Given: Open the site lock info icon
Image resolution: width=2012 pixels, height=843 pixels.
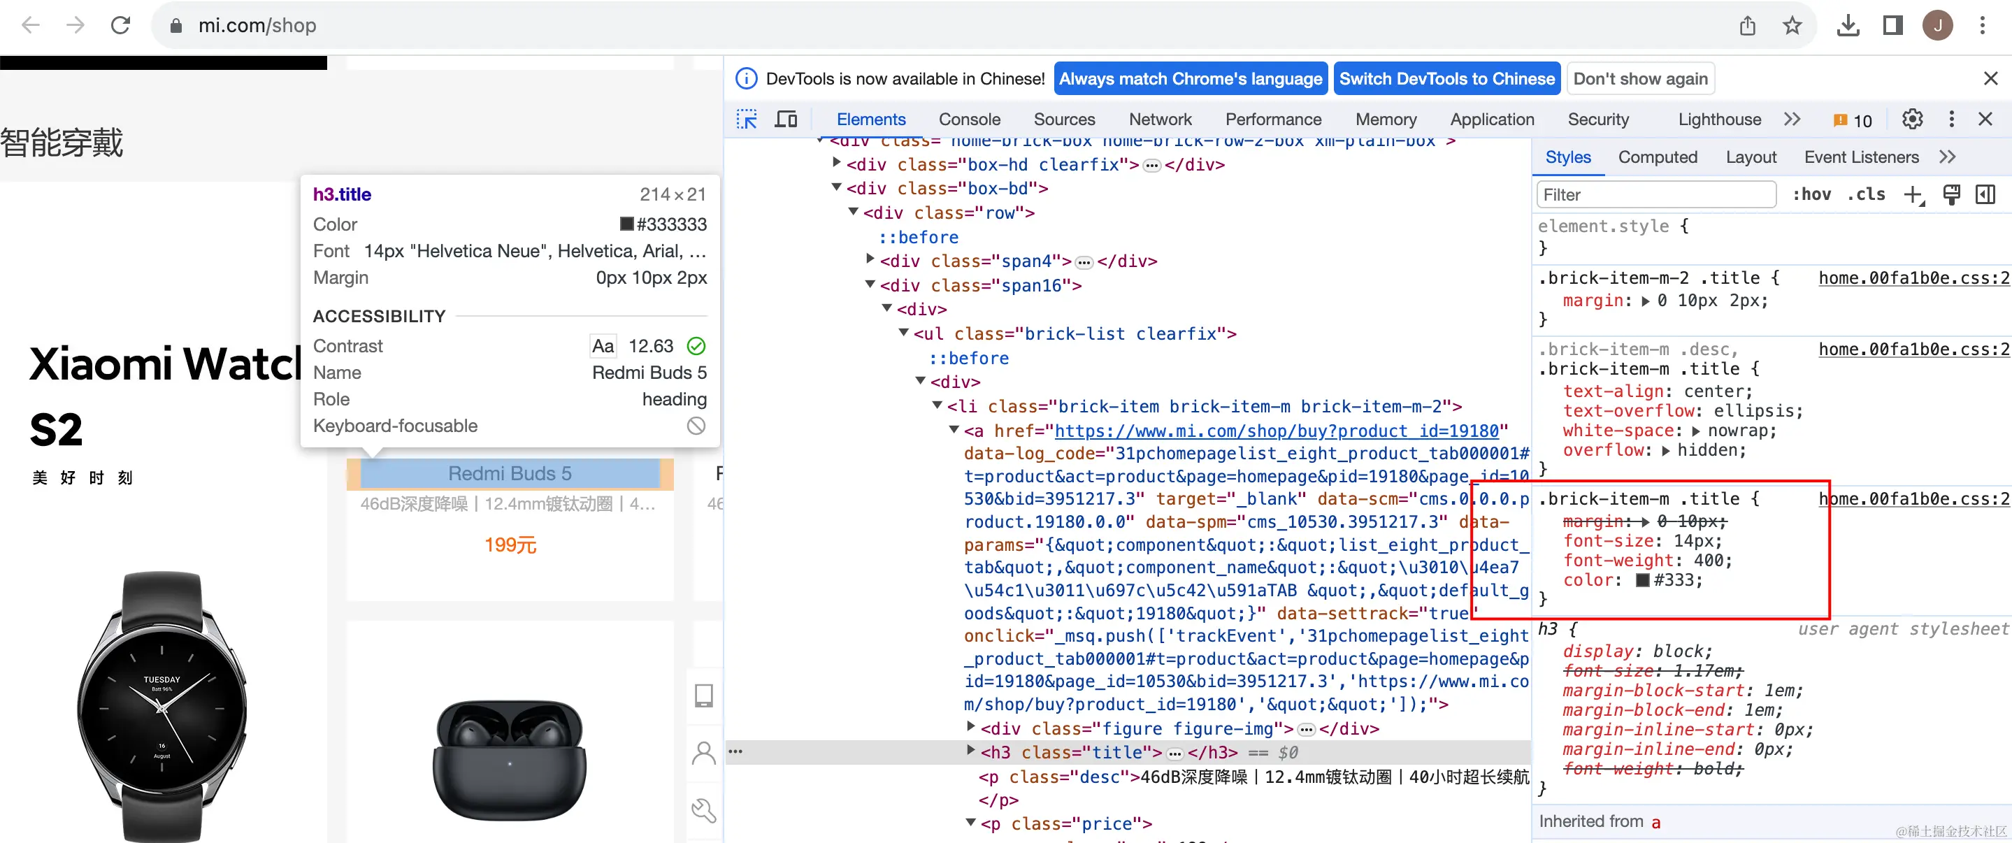Looking at the screenshot, I should tap(176, 26).
